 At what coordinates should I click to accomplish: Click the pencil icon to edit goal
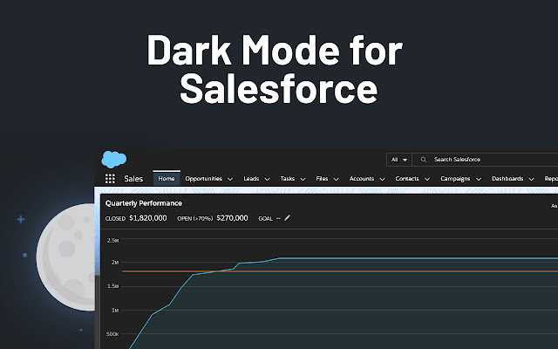[288, 218]
